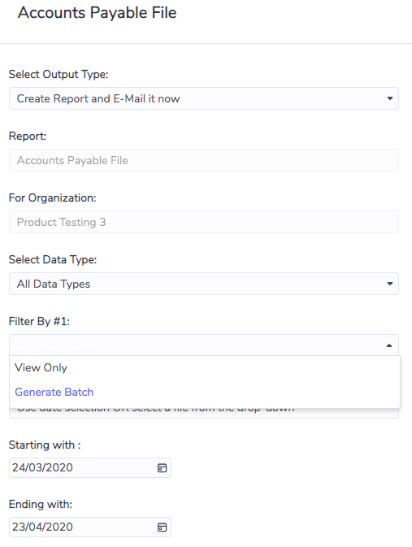Image resolution: width=412 pixels, height=547 pixels.
Task: Open the Select Output Type combo box
Action: [x=204, y=98]
